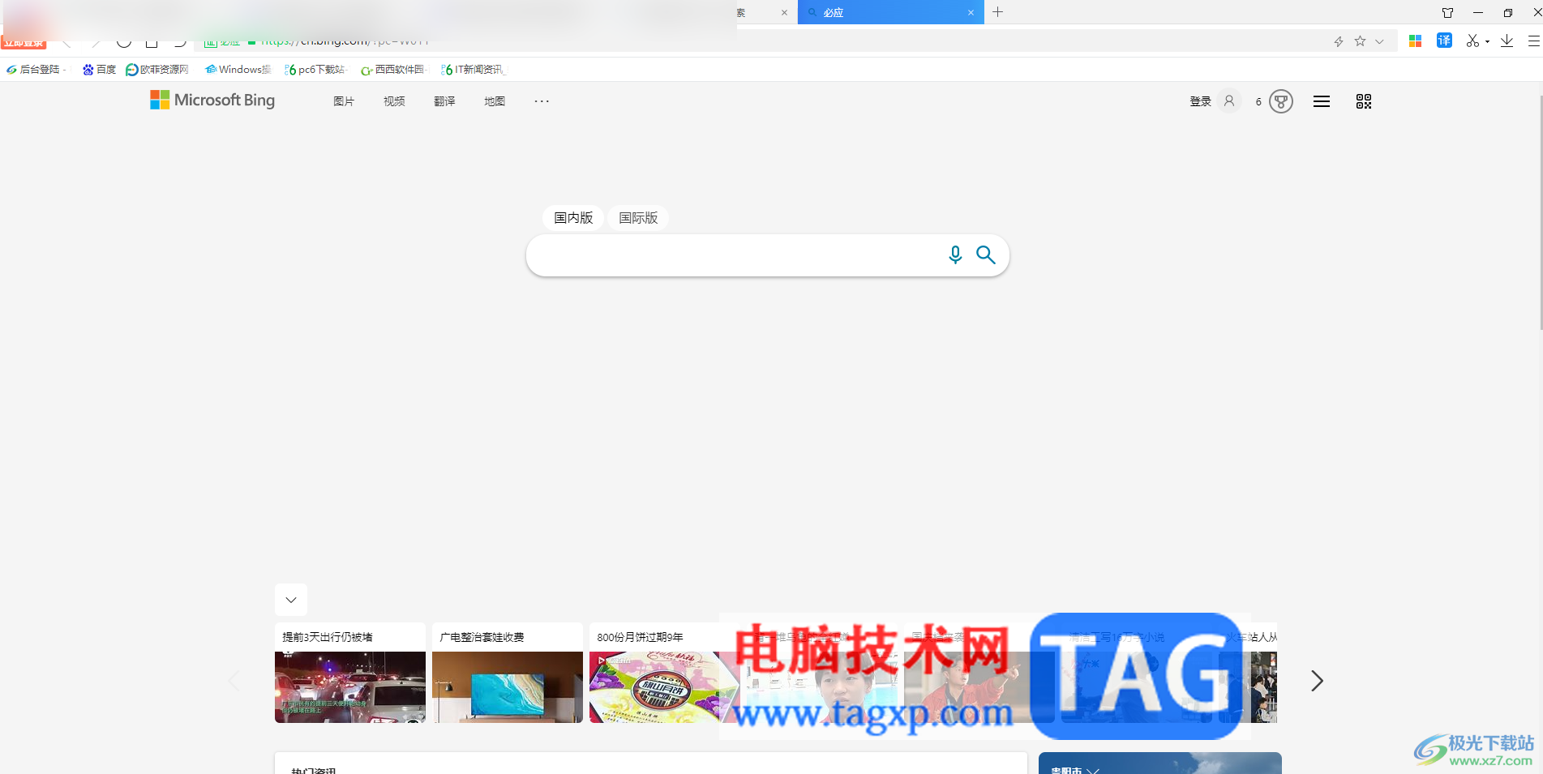Click the browser address bar URL
Viewport: 1543px width, 774px height.
click(344, 41)
